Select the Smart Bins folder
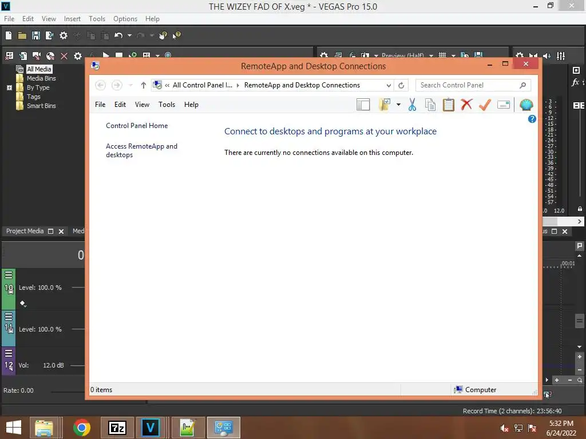This screenshot has width=586, height=439. [x=41, y=106]
